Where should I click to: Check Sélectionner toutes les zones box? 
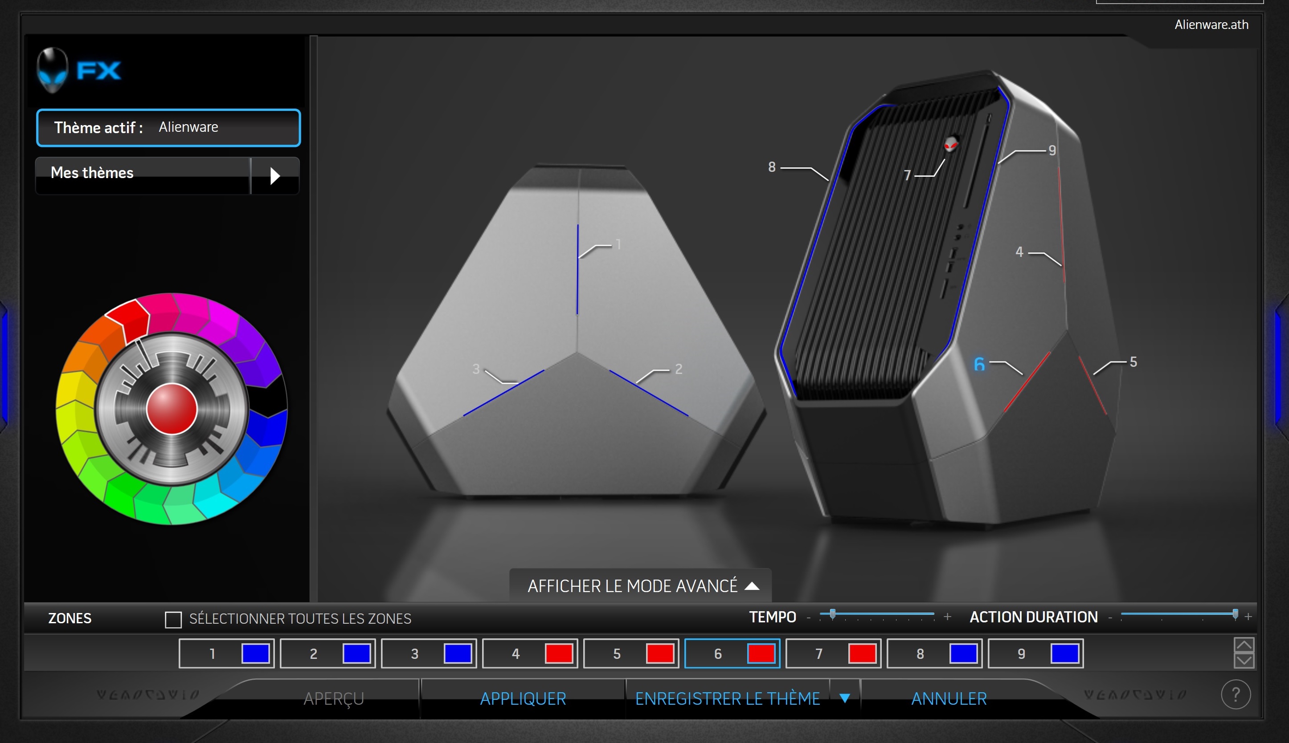click(x=173, y=620)
